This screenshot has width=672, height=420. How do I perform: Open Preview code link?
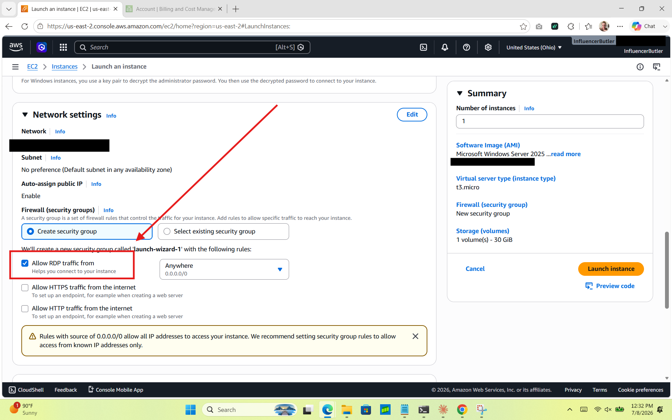pos(610,286)
